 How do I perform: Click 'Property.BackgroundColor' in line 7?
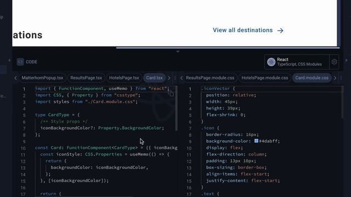[130, 128]
